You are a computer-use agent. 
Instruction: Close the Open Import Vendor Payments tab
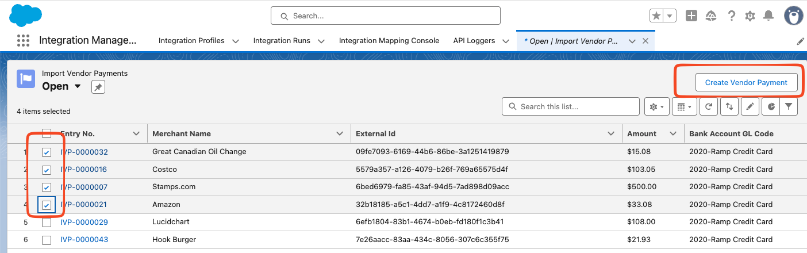coord(645,41)
